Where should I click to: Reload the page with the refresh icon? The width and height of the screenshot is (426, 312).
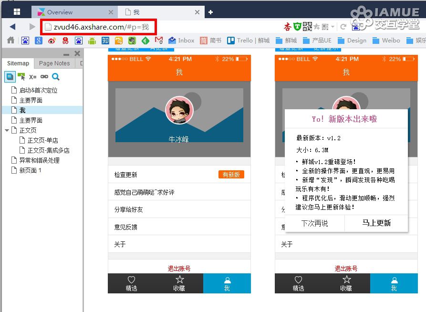343,27
